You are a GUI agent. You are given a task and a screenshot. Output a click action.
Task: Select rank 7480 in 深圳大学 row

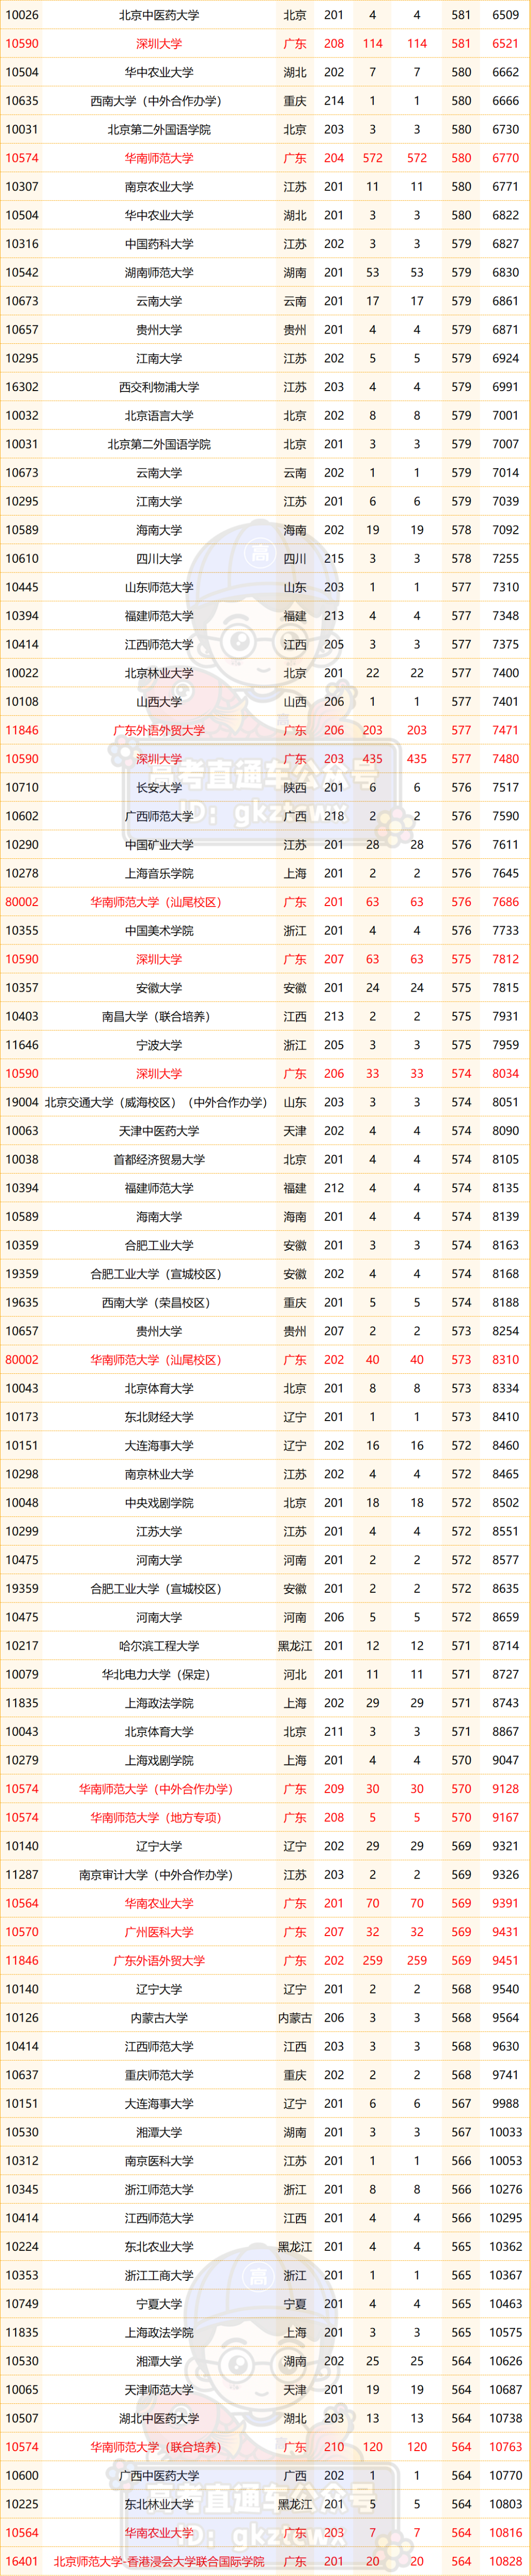[505, 759]
